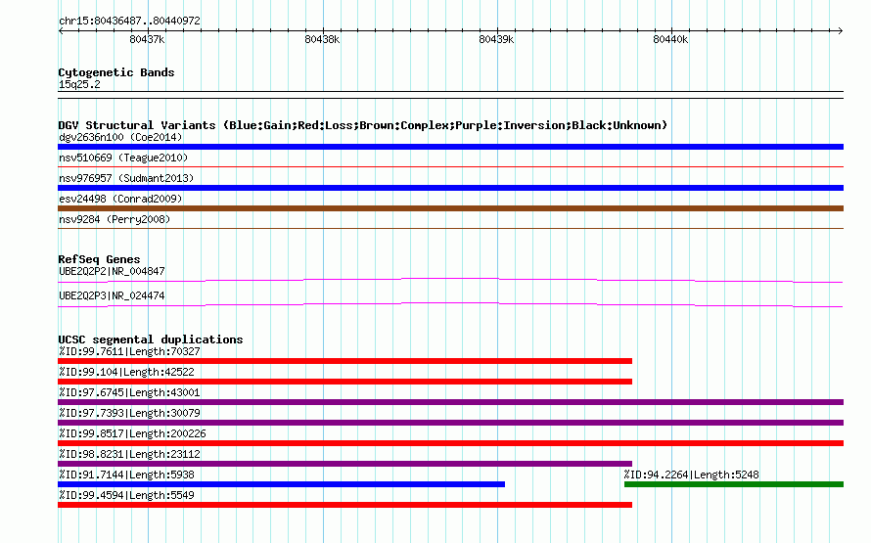Select the 80438k ruler tick label
The image size is (871, 543).
322,39
